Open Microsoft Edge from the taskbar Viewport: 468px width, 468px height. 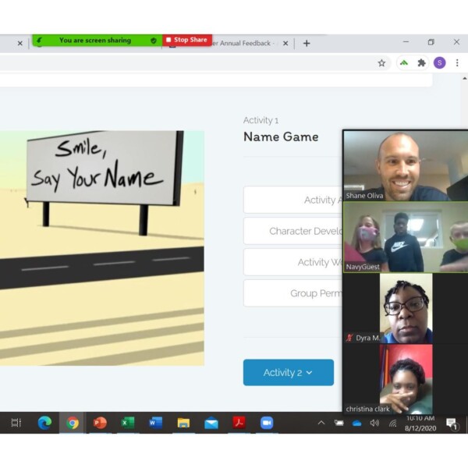pyautogui.click(x=44, y=423)
